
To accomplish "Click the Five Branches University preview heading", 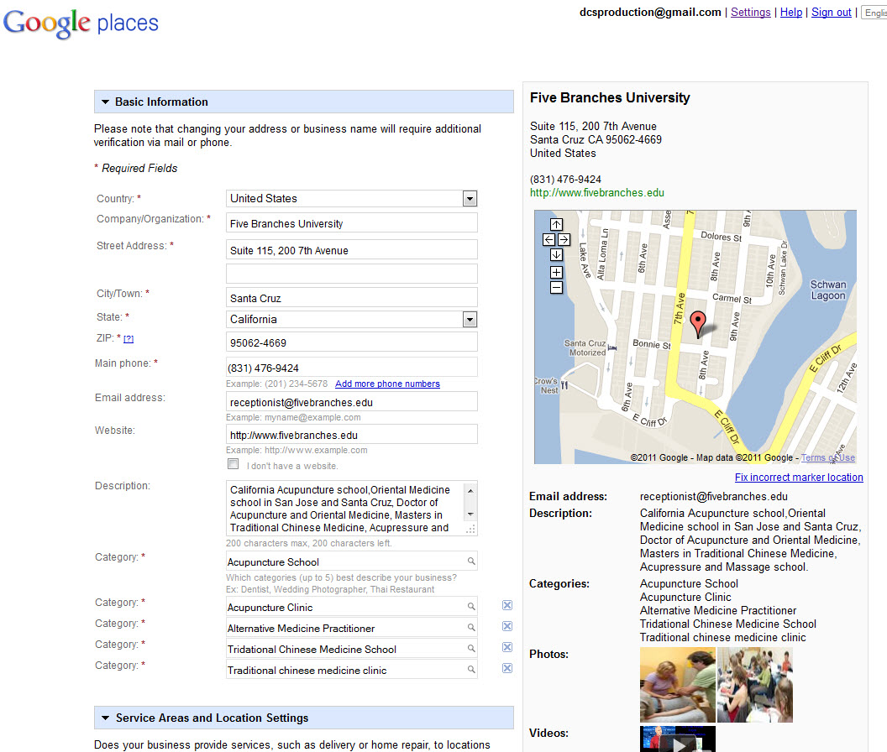I will pyautogui.click(x=610, y=98).
